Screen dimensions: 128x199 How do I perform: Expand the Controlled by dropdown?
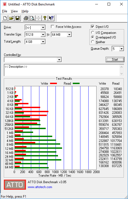pos(59,60)
